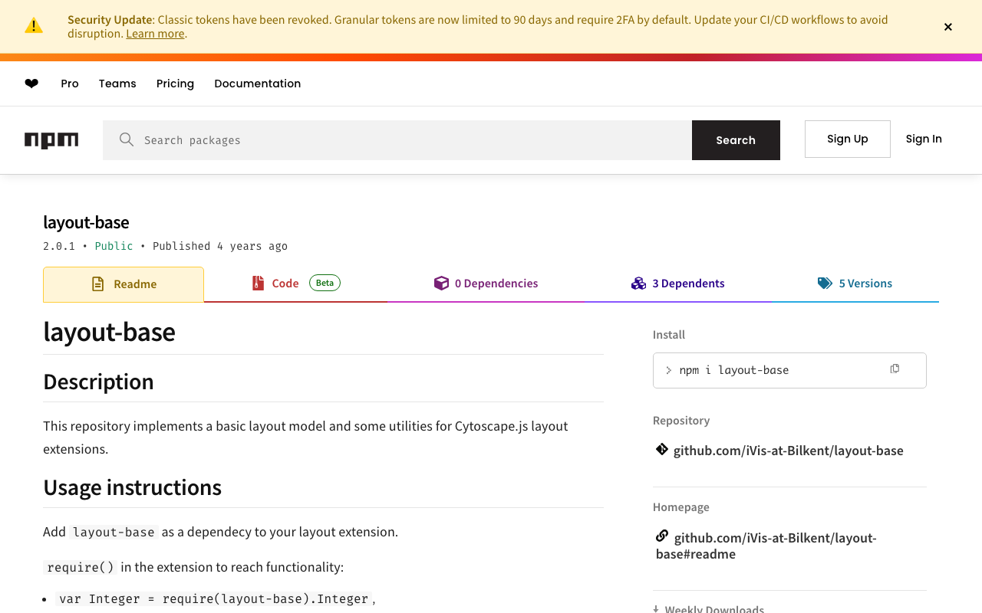View the 0 Dependencies tab
Screen dimensions: 982x613
click(486, 284)
